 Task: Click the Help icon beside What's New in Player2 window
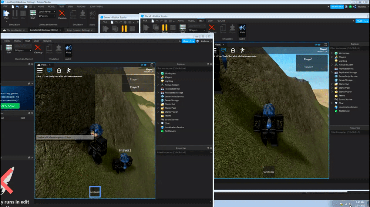(198, 41)
